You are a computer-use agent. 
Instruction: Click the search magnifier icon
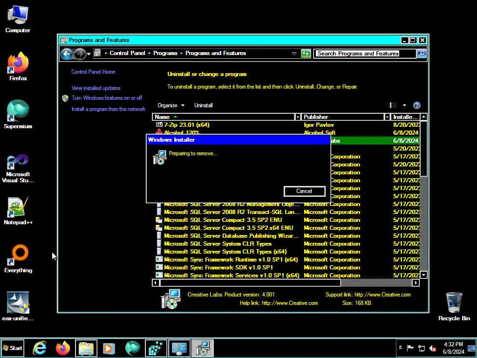tap(421, 53)
